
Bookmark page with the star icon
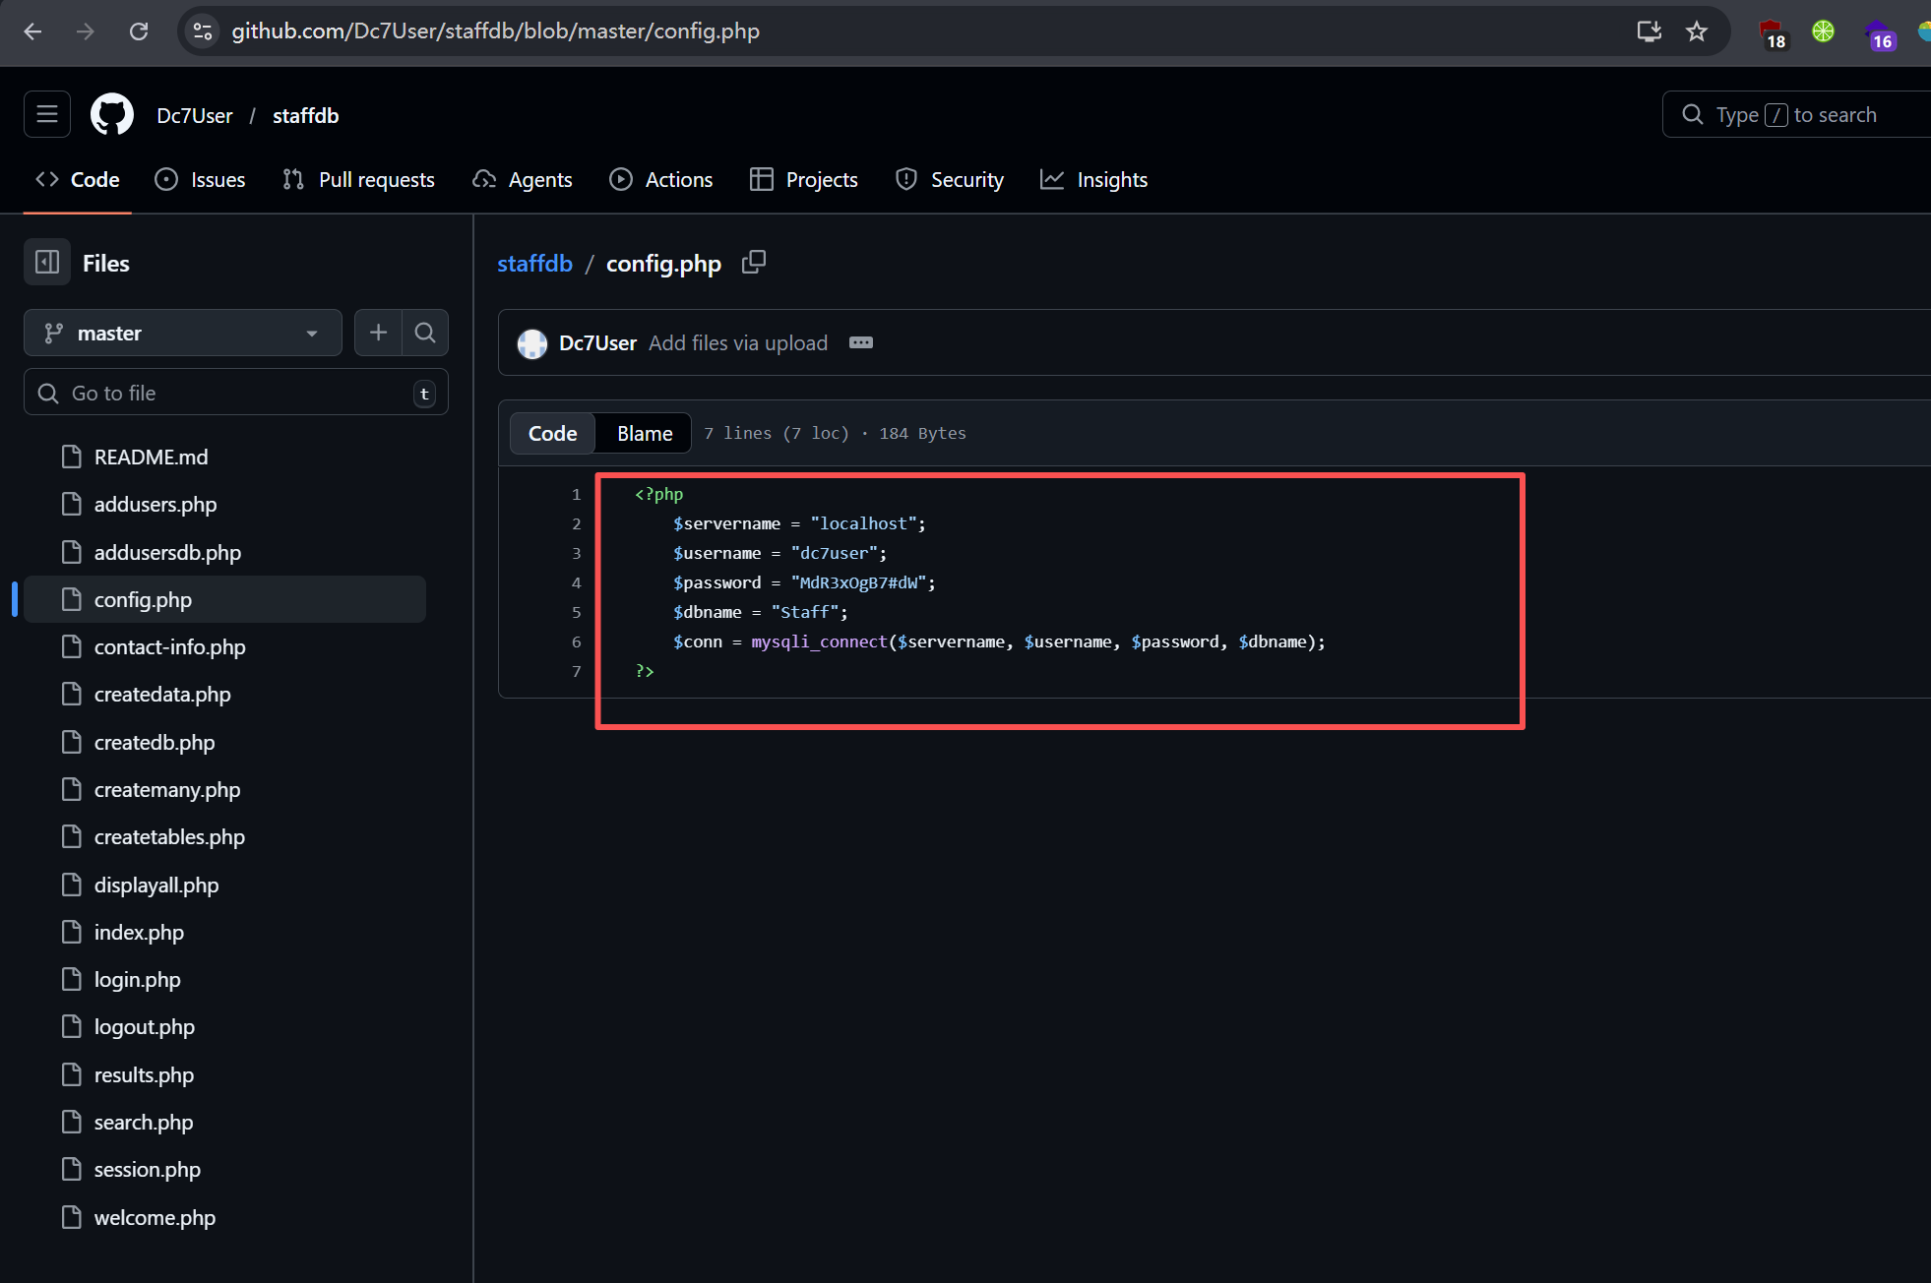1697,31
